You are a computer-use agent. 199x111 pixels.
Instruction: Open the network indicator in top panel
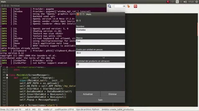click(173, 2)
